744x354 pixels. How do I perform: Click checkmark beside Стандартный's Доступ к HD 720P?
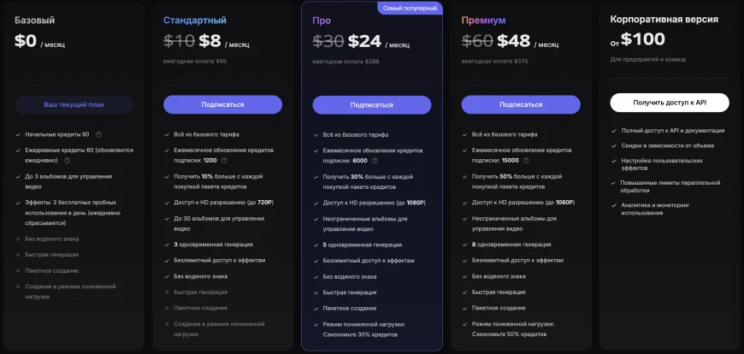click(167, 203)
